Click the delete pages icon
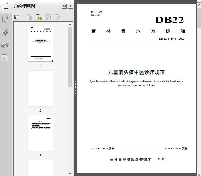The height and width of the screenshot is (176, 201). 29,17
